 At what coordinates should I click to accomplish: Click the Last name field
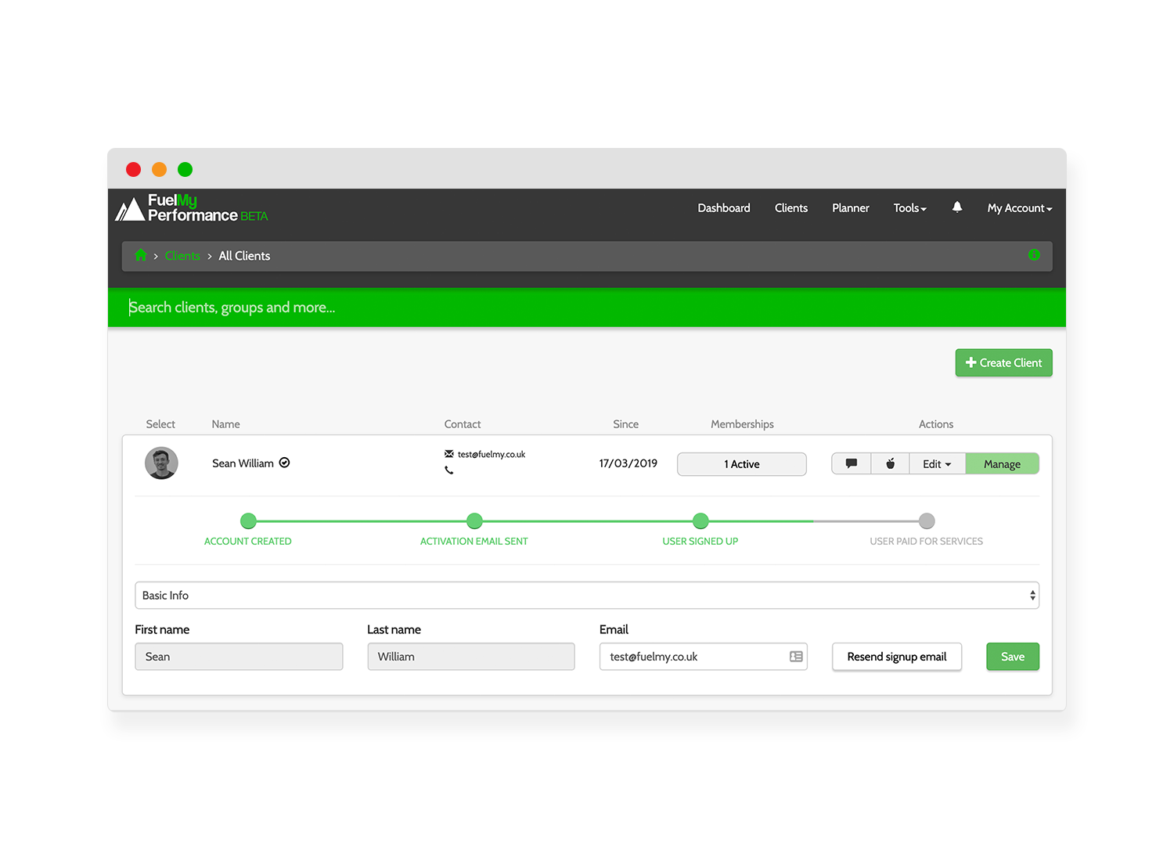(x=471, y=657)
